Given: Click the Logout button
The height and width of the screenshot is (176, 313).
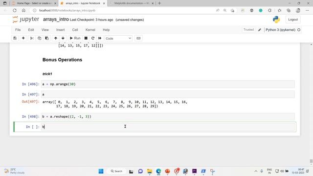Looking at the screenshot, I should (x=293, y=20).
